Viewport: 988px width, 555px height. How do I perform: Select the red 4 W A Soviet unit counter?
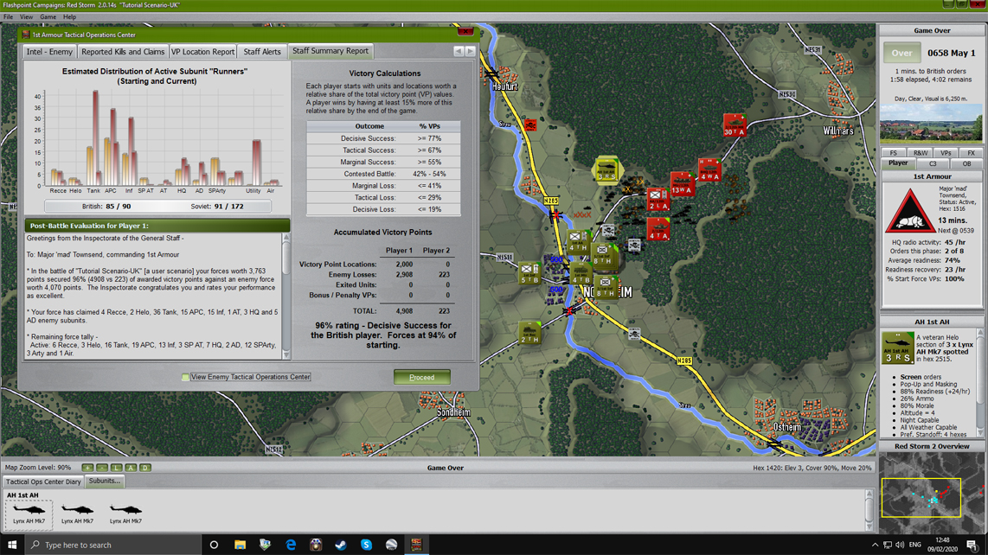tap(709, 170)
